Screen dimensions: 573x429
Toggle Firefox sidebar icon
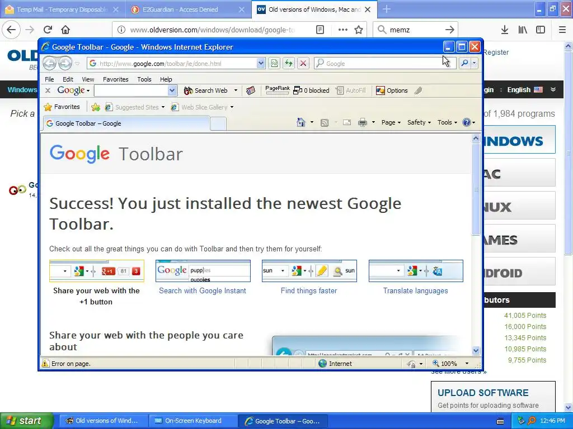[x=541, y=30]
